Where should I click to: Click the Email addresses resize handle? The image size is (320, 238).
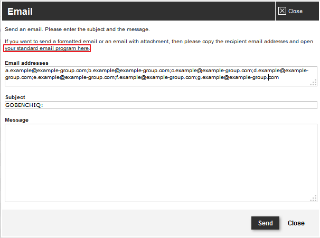[314, 83]
